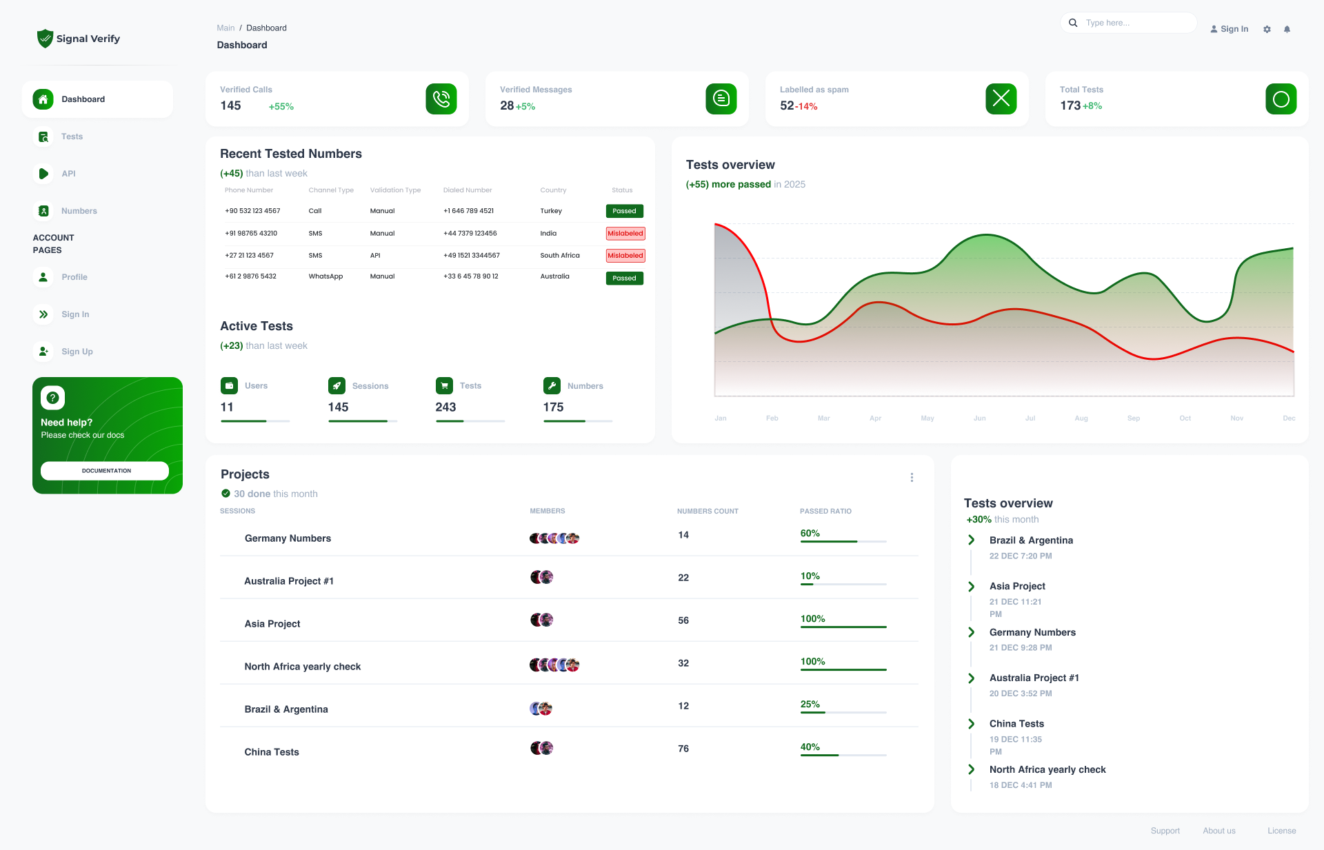The width and height of the screenshot is (1324, 850).
Task: Click Germany Numbers passed ratio progress bar
Action: coord(843,542)
